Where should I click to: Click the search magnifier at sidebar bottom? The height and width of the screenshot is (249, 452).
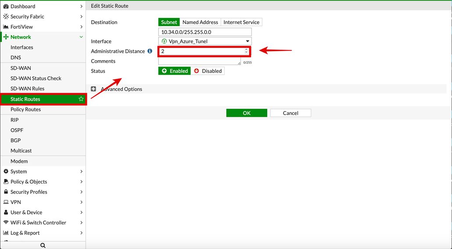[43, 245]
